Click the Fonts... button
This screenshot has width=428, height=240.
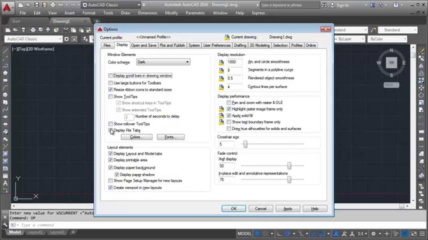pos(171,137)
